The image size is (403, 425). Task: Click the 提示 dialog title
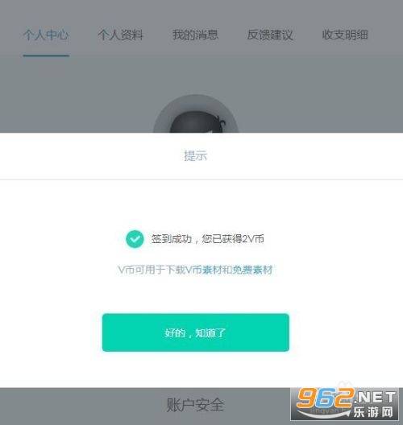[195, 155]
